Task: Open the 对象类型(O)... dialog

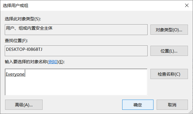Action: coord(169,29)
